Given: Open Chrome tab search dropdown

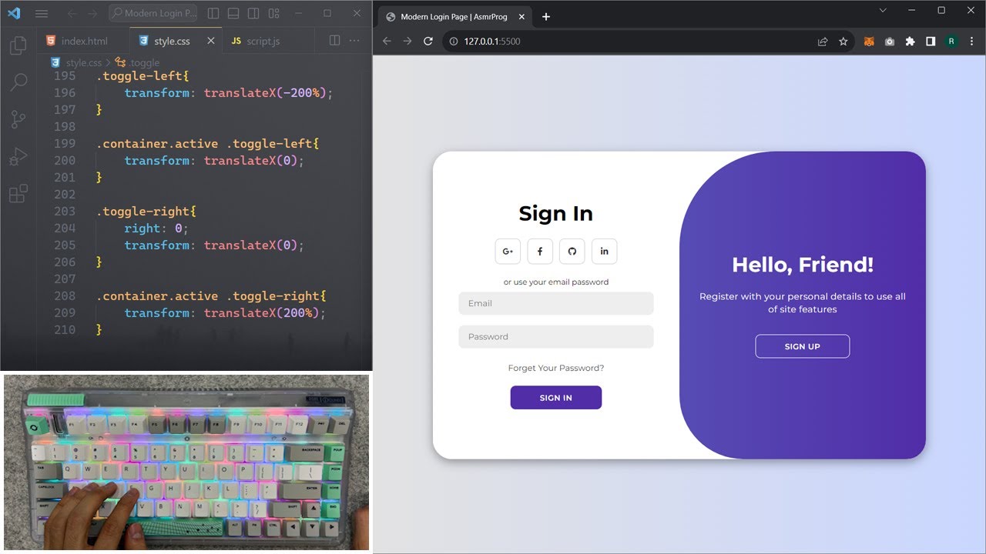Looking at the screenshot, I should [883, 10].
